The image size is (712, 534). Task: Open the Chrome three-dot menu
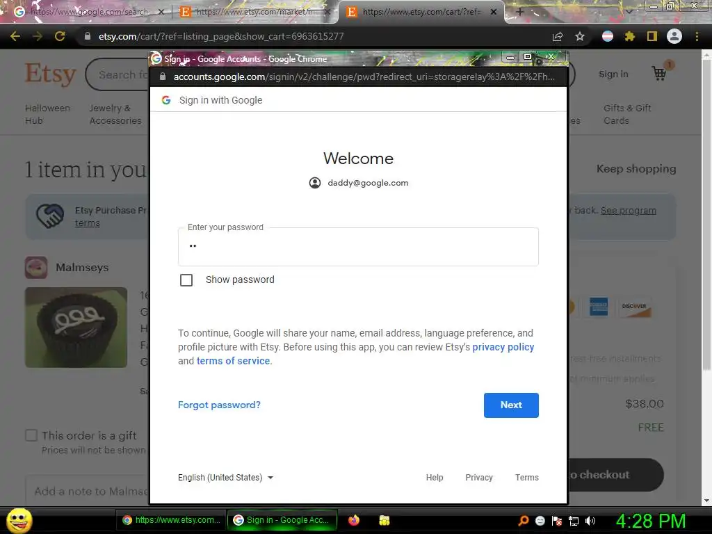697,36
